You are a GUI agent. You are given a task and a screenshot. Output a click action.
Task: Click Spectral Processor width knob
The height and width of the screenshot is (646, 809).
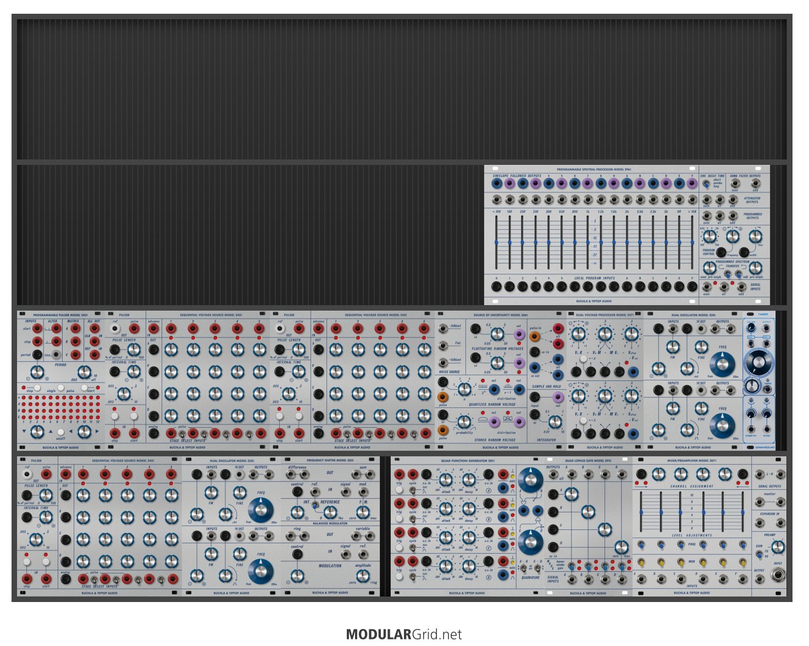(756, 236)
